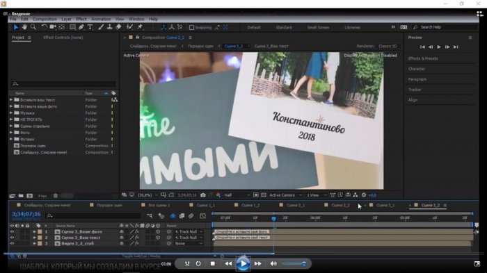The width and height of the screenshot is (487, 273).
Task: Open the magnification 36,8% dropdown
Action: (x=147, y=195)
